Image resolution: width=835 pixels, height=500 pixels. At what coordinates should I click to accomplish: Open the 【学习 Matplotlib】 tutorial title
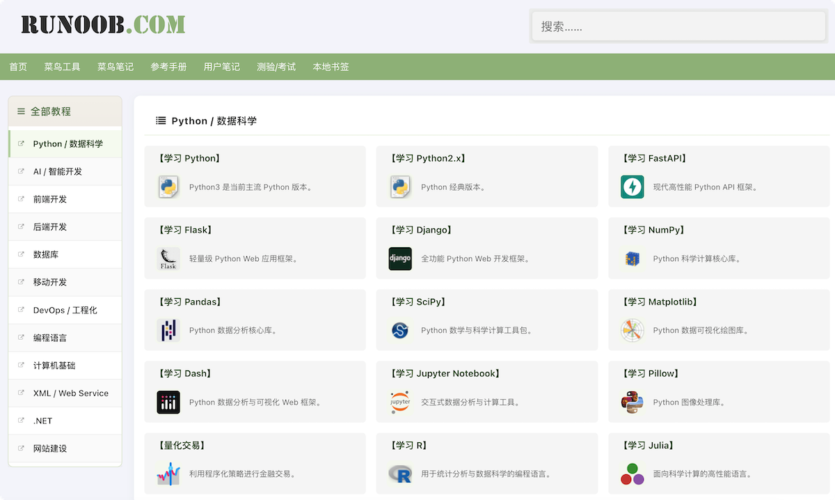point(660,302)
